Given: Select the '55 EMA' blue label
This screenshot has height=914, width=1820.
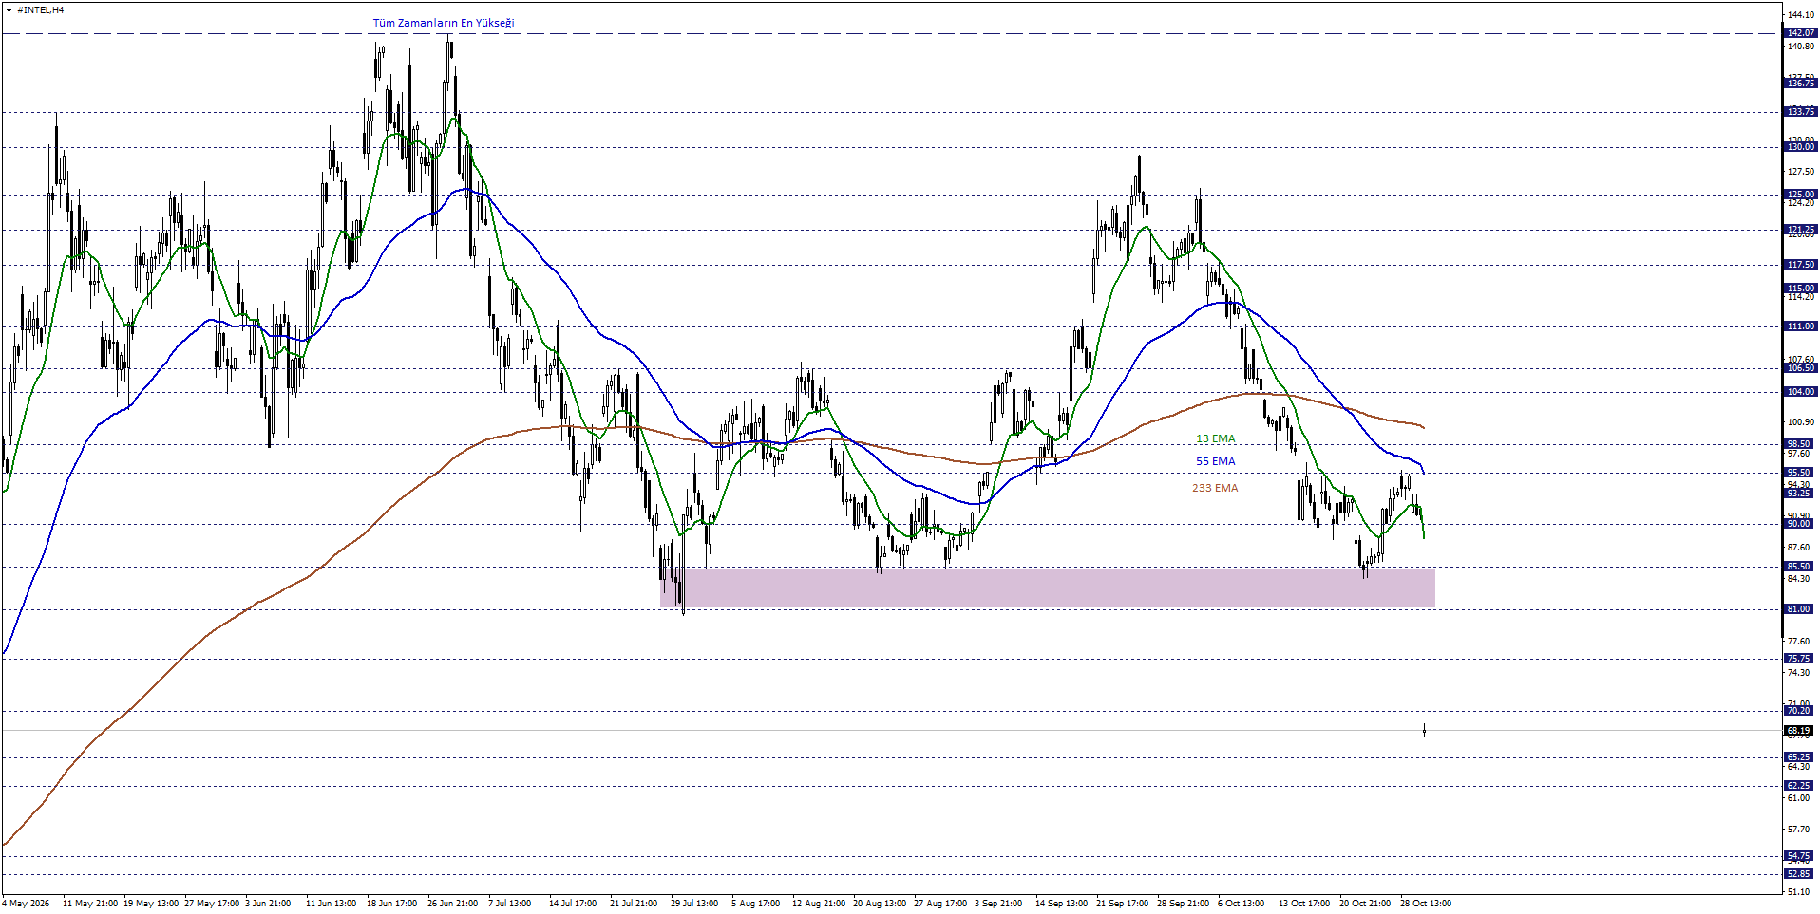Looking at the screenshot, I should (x=1216, y=461).
